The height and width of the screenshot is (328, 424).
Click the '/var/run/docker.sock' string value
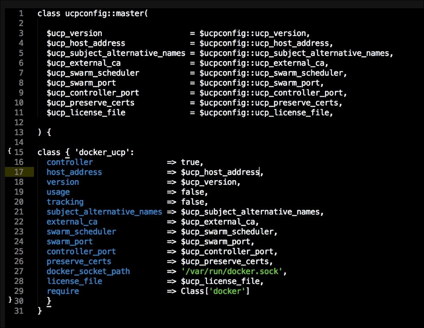[232, 271]
